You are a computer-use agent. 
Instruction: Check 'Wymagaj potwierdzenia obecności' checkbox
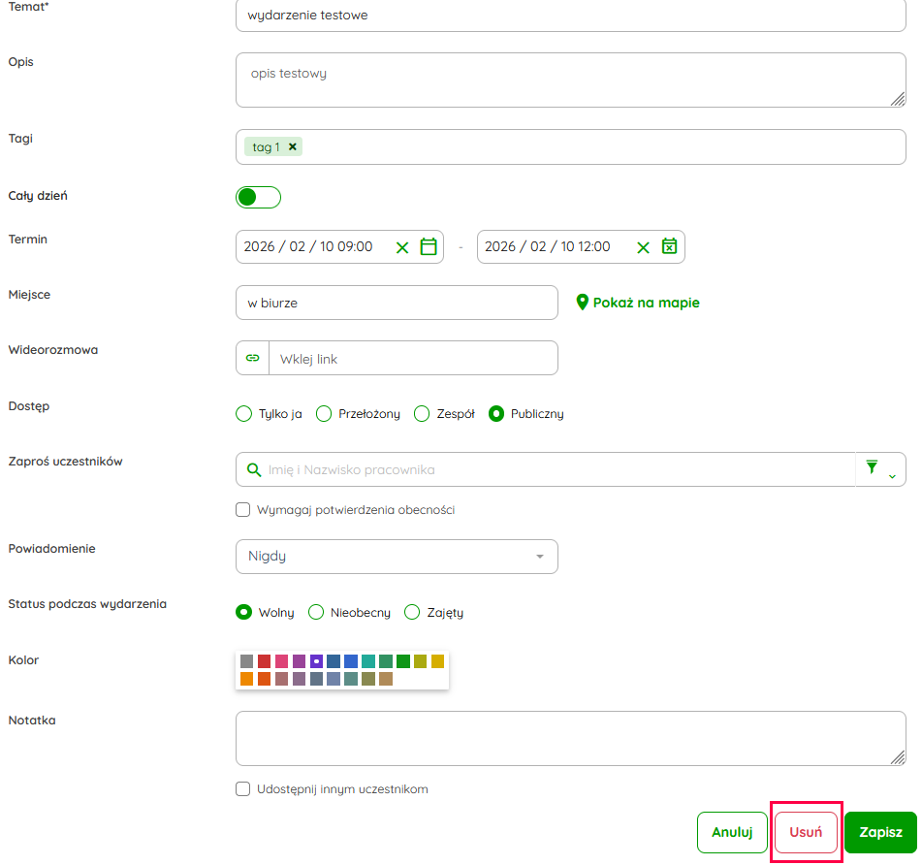coord(243,510)
